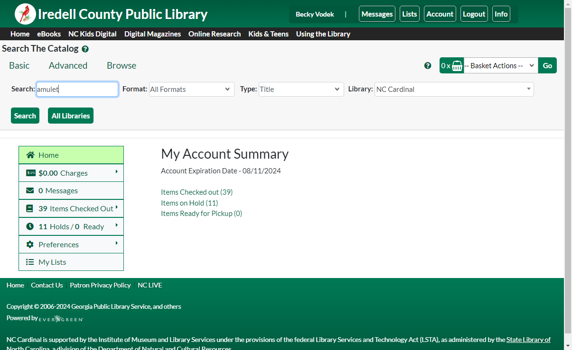This screenshot has height=350, width=572.
Task: Open the Items on Hold (11) link
Action: coord(189,203)
